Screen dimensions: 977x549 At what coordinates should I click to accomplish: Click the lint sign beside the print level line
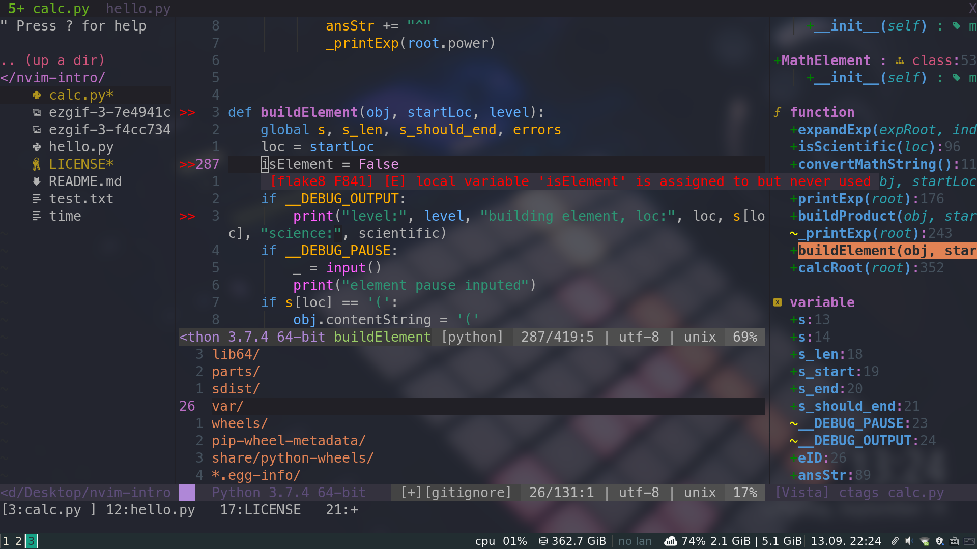point(187,216)
